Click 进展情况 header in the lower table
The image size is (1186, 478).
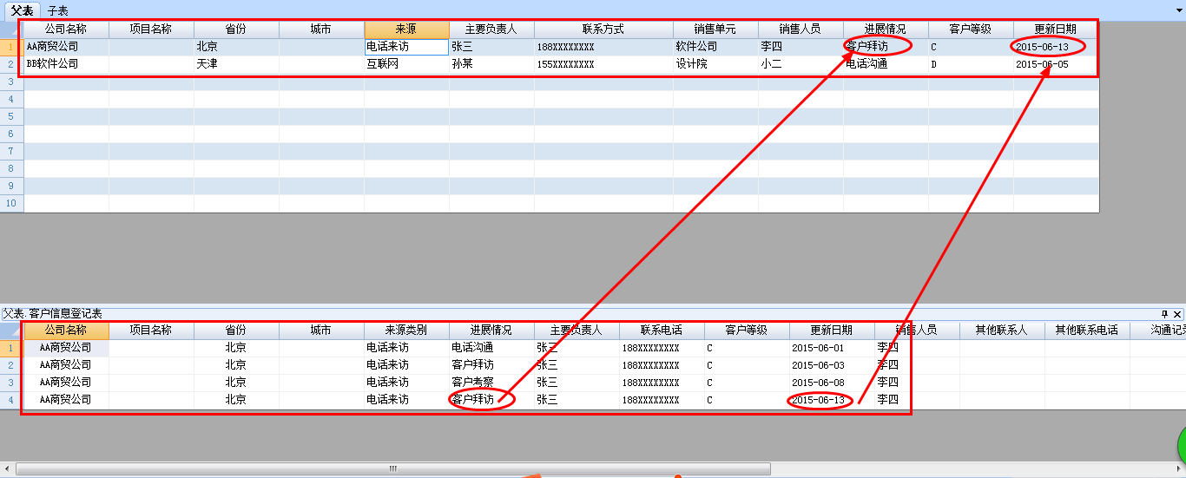491,331
